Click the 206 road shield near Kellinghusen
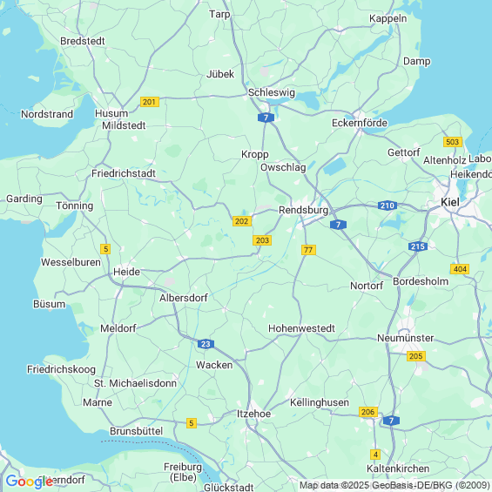 (x=367, y=412)
